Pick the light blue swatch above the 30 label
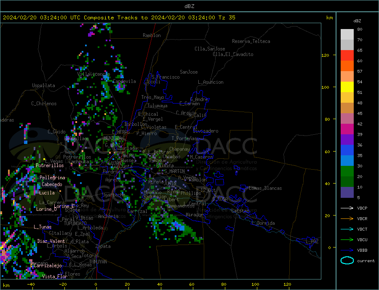This screenshot has width=379, height=290. click(347, 161)
